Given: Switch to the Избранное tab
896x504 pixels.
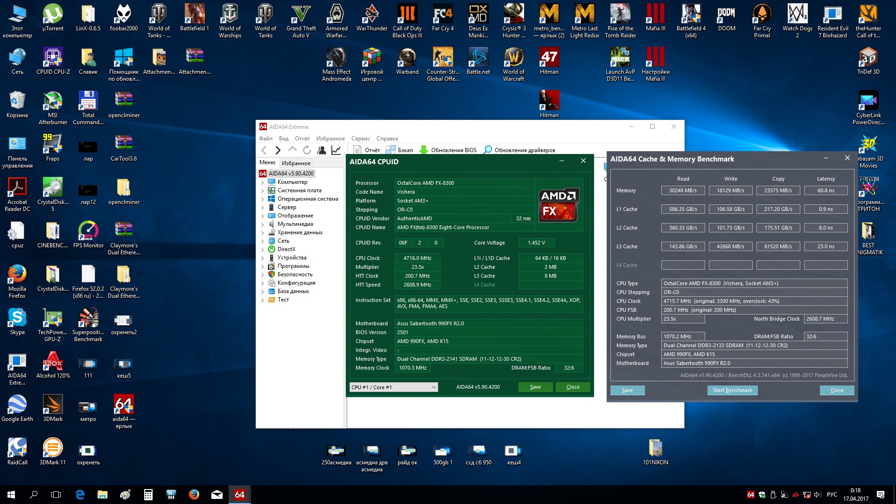Looking at the screenshot, I should 296,163.
